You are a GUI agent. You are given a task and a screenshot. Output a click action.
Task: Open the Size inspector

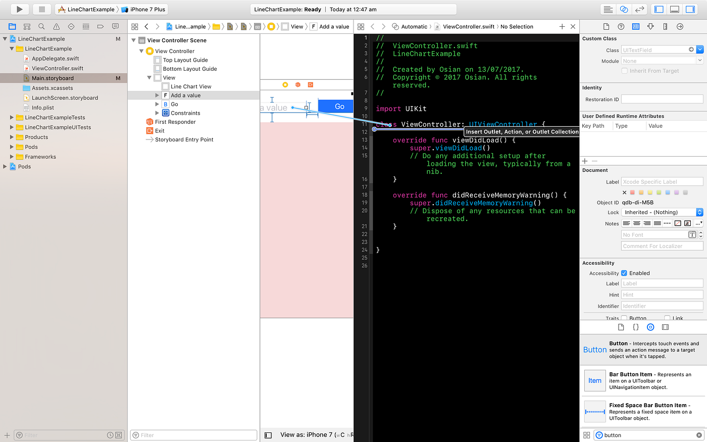point(665,27)
